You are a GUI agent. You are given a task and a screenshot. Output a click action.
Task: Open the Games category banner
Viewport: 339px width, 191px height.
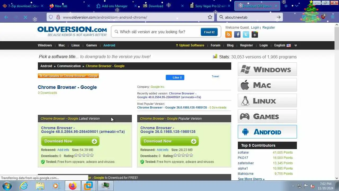(267, 116)
